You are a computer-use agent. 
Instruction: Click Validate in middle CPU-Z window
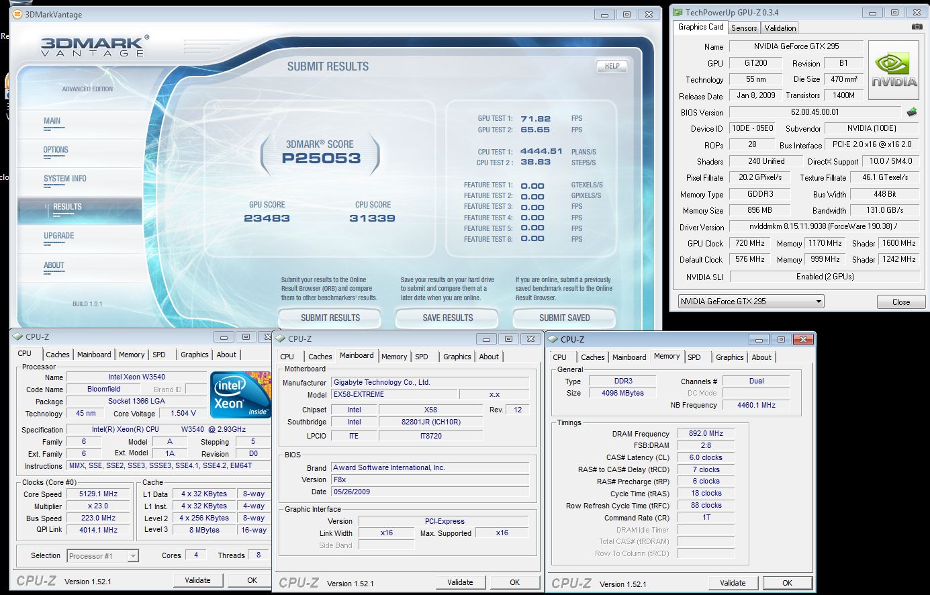point(460,582)
